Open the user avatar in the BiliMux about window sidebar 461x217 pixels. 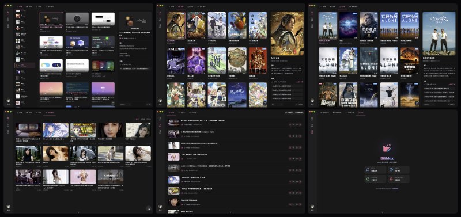(312, 207)
